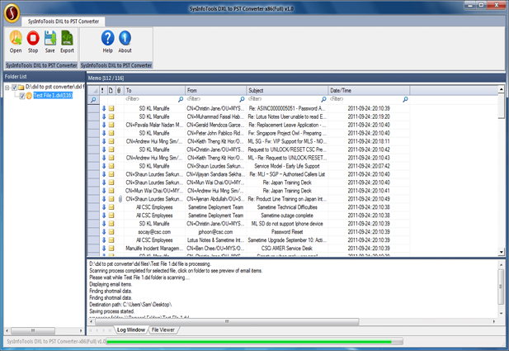
Task: Toggle the checkbox beside Test File 1.dxl(116)
Action: pos(22,96)
